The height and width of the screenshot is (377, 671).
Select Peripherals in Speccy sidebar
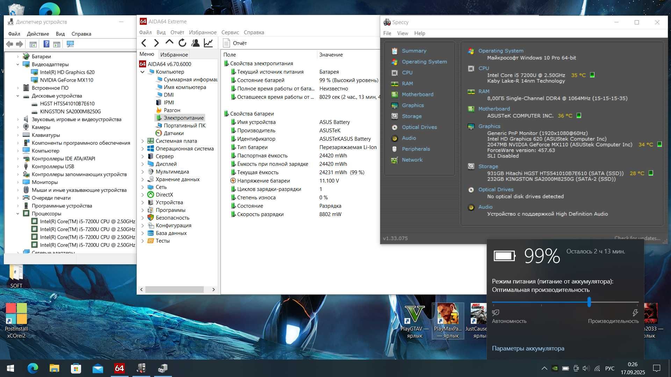[x=416, y=149]
